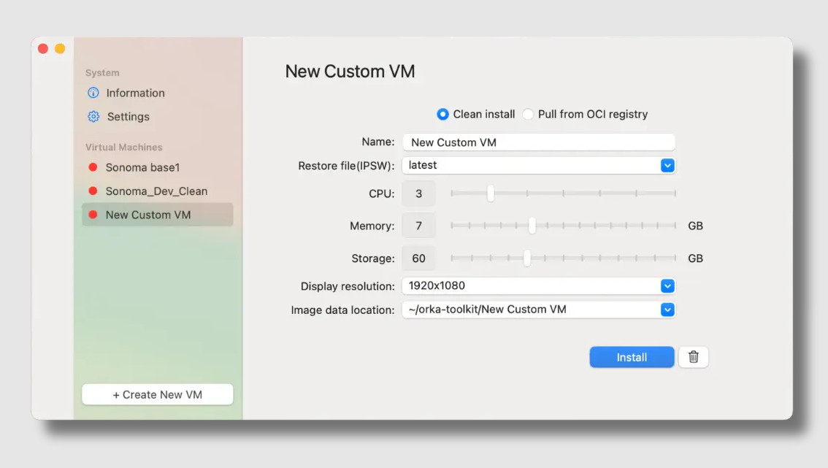Click the CPU slider handle
Viewport: 828px width, 468px height.
point(491,193)
